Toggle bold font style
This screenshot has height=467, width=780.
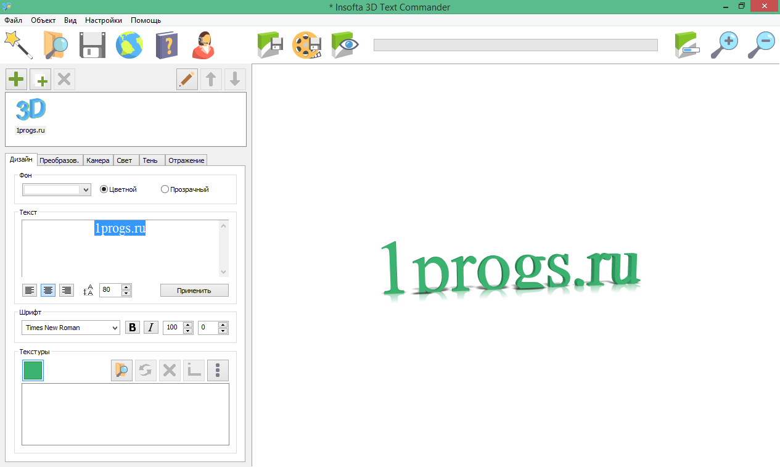[x=133, y=328]
